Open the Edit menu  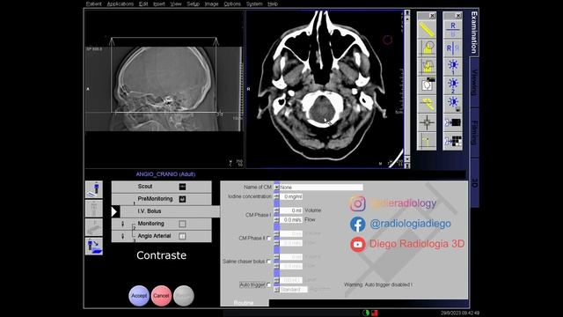pos(143,4)
